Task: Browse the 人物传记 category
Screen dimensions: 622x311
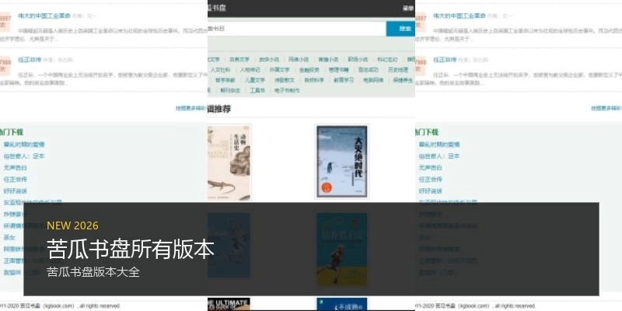Action: click(250, 70)
